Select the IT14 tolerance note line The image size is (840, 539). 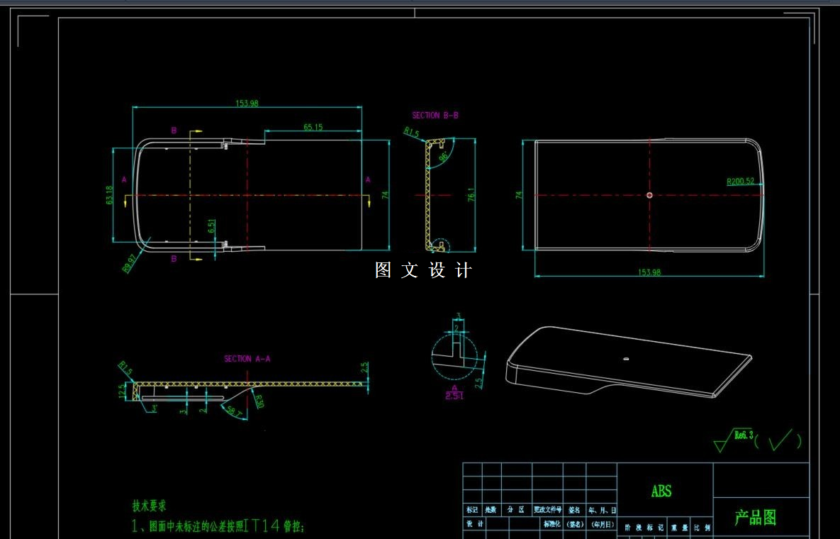tap(218, 526)
